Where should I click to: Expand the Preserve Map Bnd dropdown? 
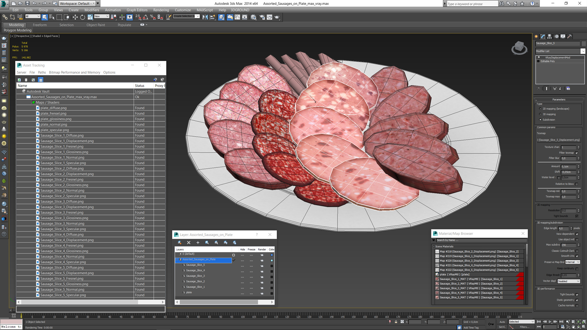pos(578,262)
